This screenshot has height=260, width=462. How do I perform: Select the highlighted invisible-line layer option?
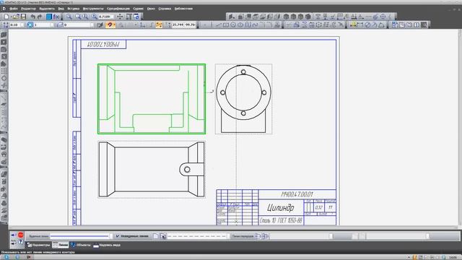click(x=163, y=236)
